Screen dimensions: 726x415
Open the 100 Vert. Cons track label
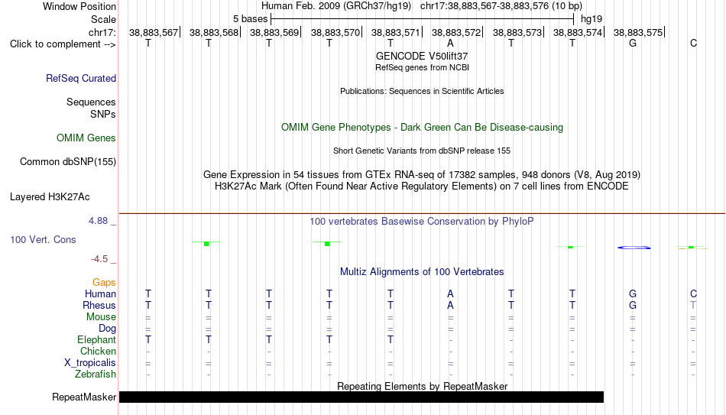click(43, 239)
